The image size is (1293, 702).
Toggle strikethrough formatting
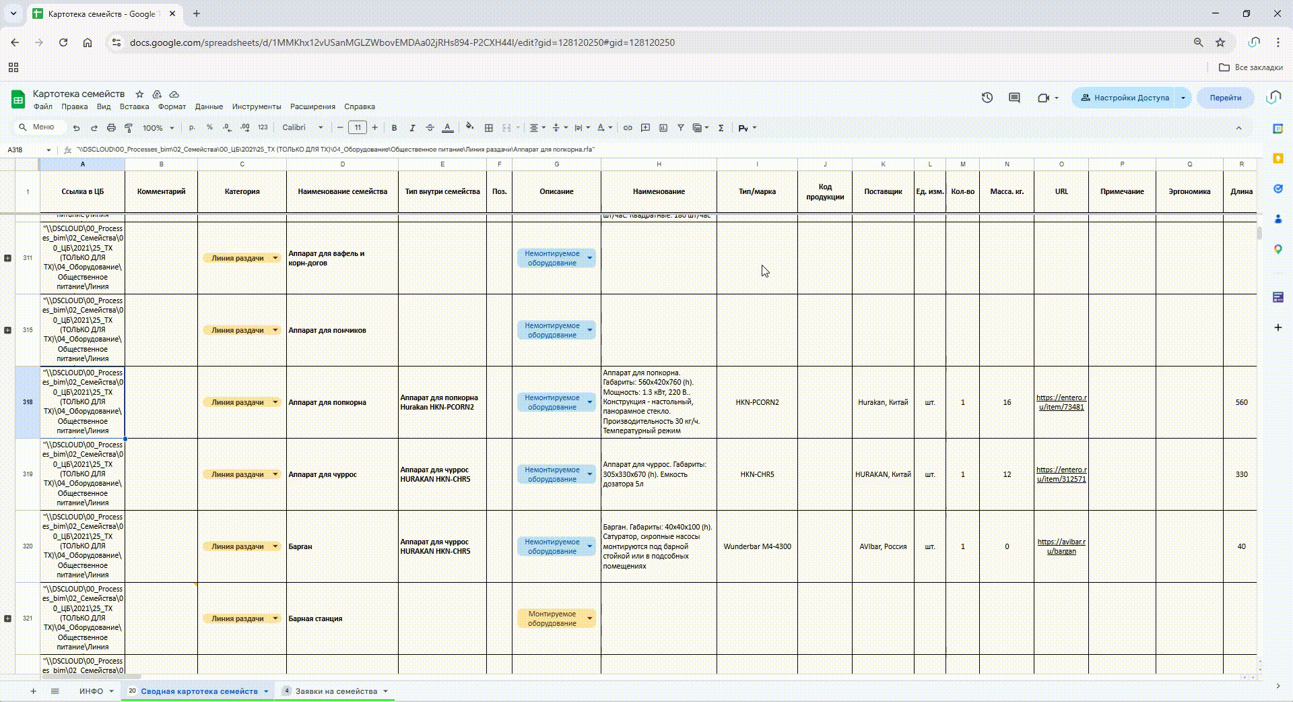click(430, 128)
